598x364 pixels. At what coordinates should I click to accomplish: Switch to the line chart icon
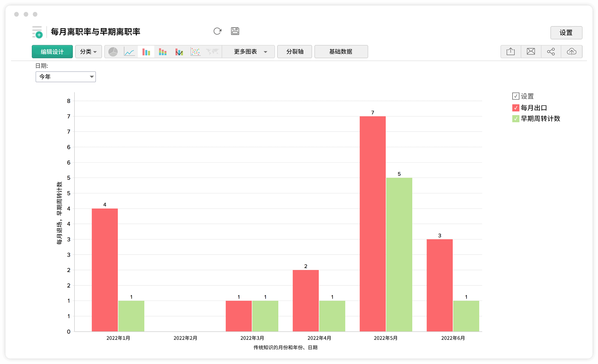pyautogui.click(x=129, y=52)
